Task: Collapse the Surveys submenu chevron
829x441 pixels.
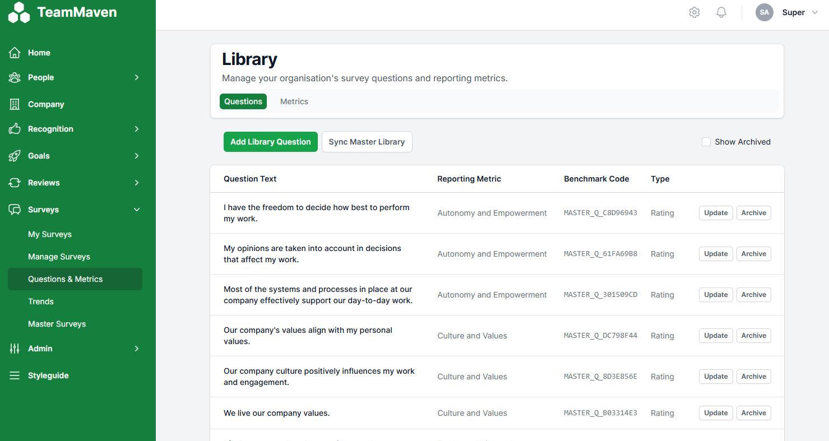Action: (137, 210)
